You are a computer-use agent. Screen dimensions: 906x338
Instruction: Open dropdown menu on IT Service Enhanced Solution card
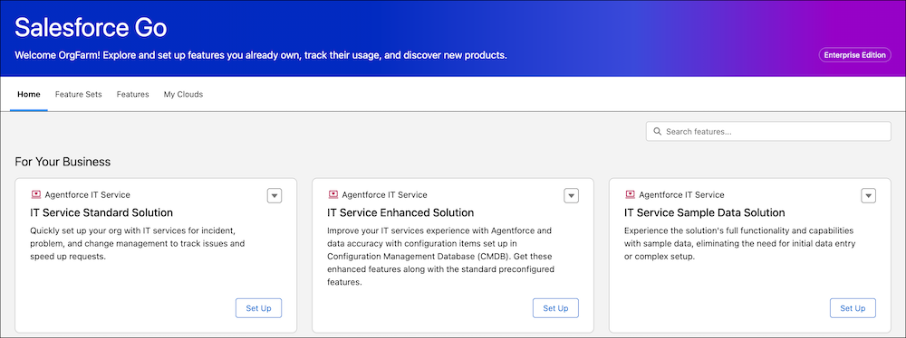[572, 196]
